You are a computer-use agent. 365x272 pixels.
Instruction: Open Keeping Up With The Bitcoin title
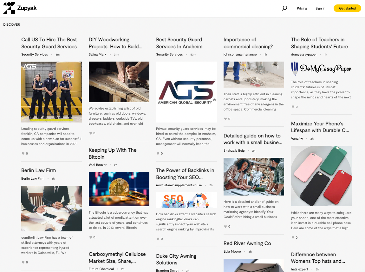(113, 153)
